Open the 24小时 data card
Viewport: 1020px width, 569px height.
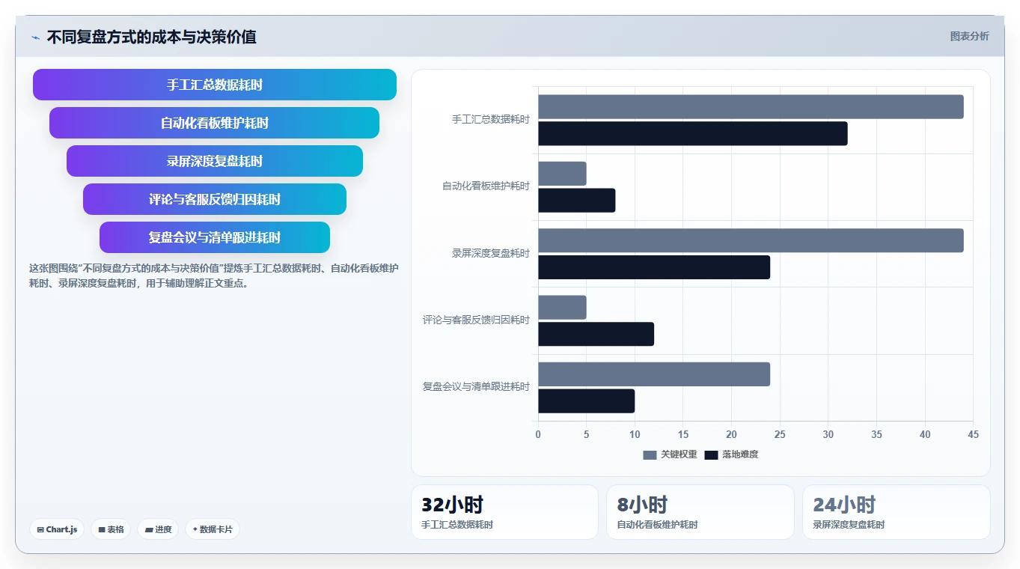[x=896, y=512]
